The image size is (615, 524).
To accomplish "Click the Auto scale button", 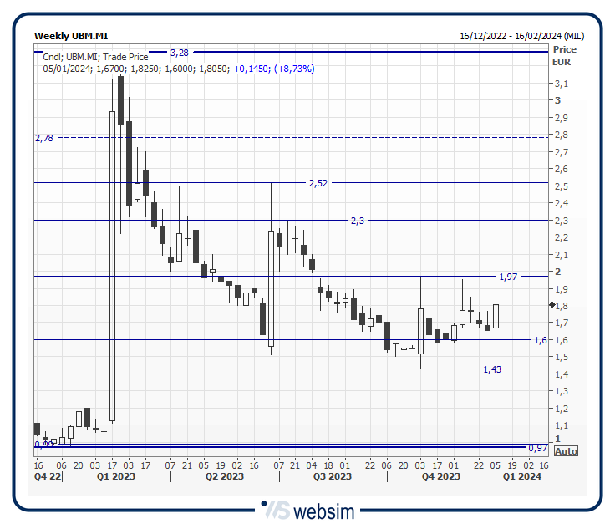I will (566, 451).
